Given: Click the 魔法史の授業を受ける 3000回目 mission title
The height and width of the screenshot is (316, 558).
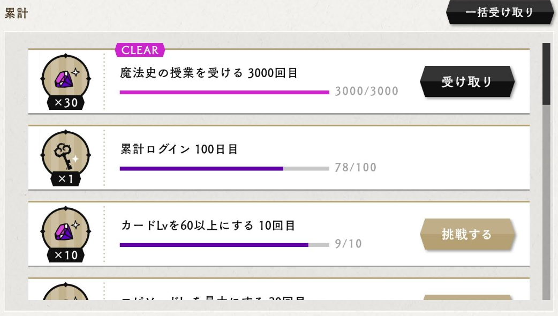Looking at the screenshot, I should [x=209, y=73].
